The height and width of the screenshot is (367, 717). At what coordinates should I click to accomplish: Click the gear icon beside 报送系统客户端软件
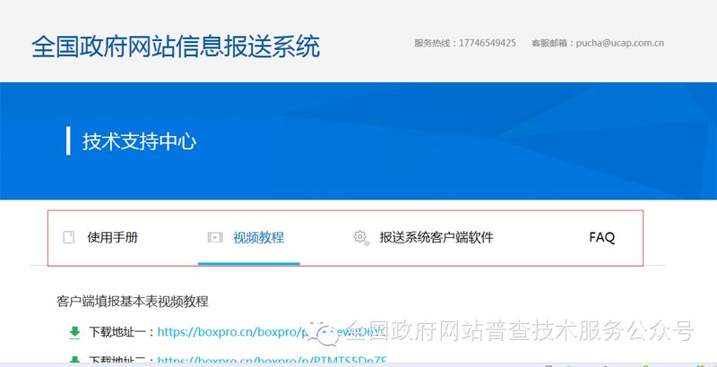click(360, 237)
